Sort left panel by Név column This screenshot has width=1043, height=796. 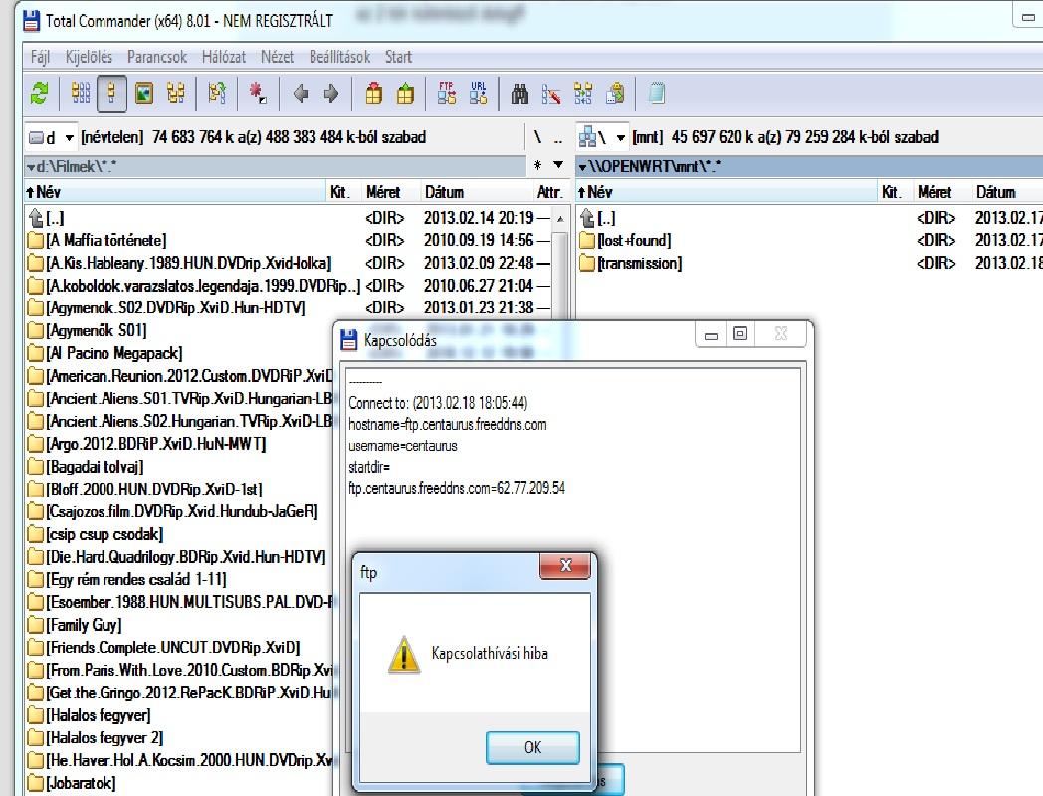(x=175, y=192)
